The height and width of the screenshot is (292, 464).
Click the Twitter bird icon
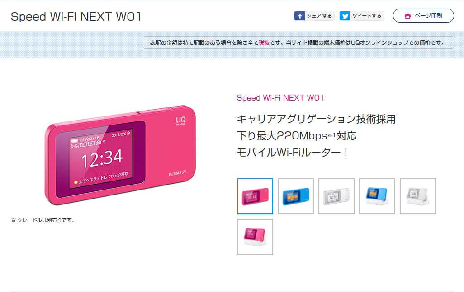(345, 16)
